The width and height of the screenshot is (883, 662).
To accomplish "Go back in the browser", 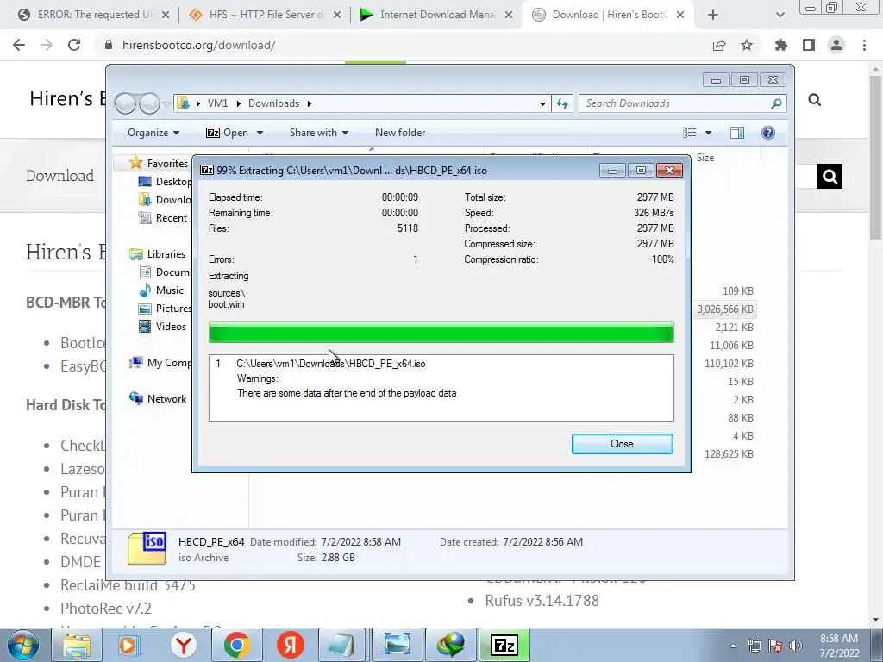I will click(x=19, y=45).
